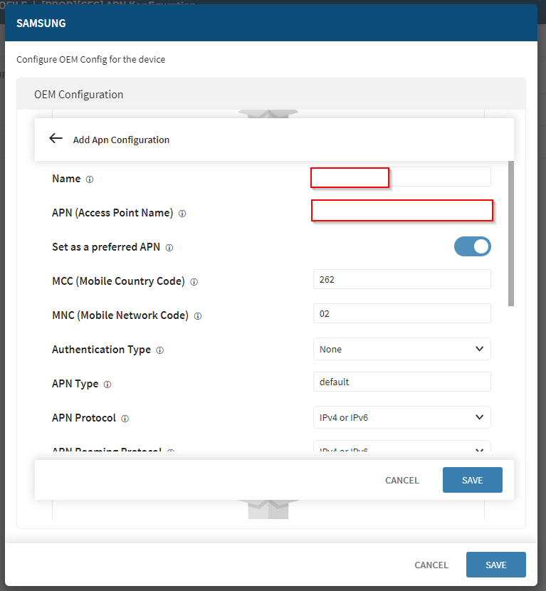Click the bottom SAVE button of Samsung dialog
Viewport: 546px width, 591px height.
[495, 565]
